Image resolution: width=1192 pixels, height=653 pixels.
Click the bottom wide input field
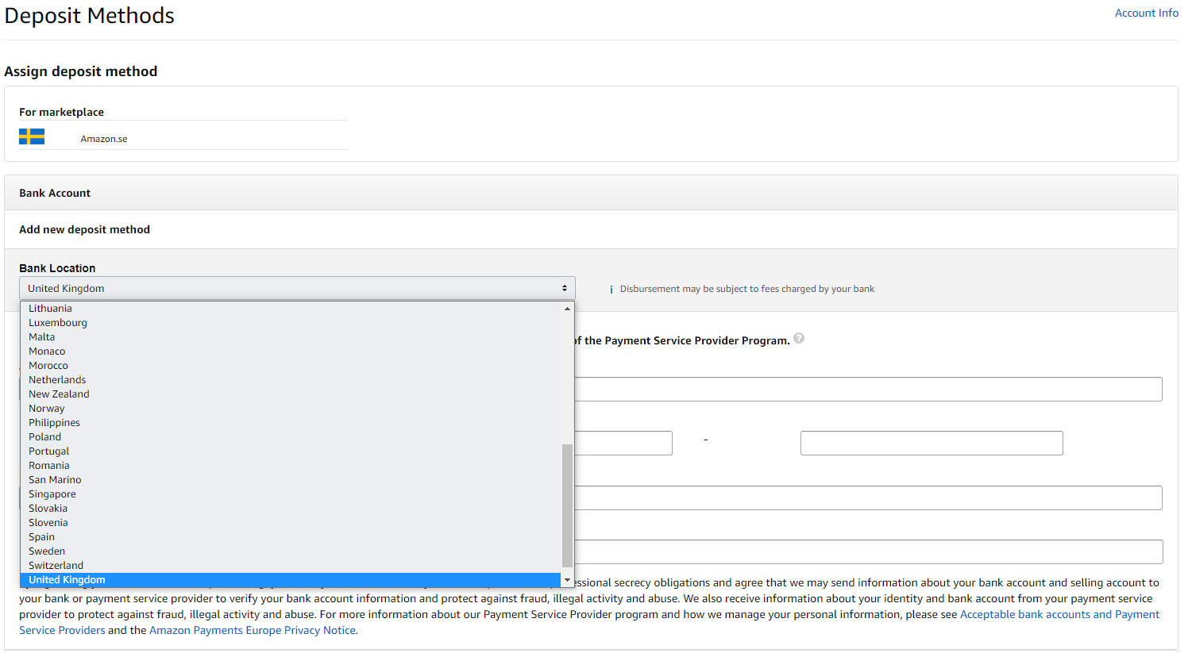coord(869,551)
